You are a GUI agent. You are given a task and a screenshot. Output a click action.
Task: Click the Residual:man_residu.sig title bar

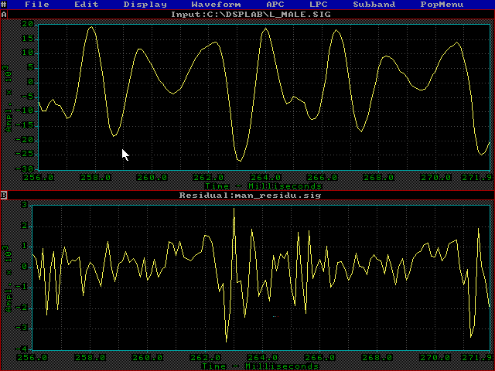pos(251,196)
